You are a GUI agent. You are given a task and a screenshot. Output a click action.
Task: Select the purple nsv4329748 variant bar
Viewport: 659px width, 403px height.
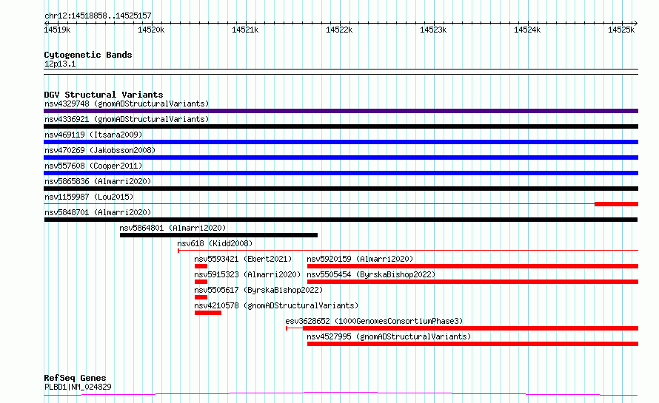[341, 111]
